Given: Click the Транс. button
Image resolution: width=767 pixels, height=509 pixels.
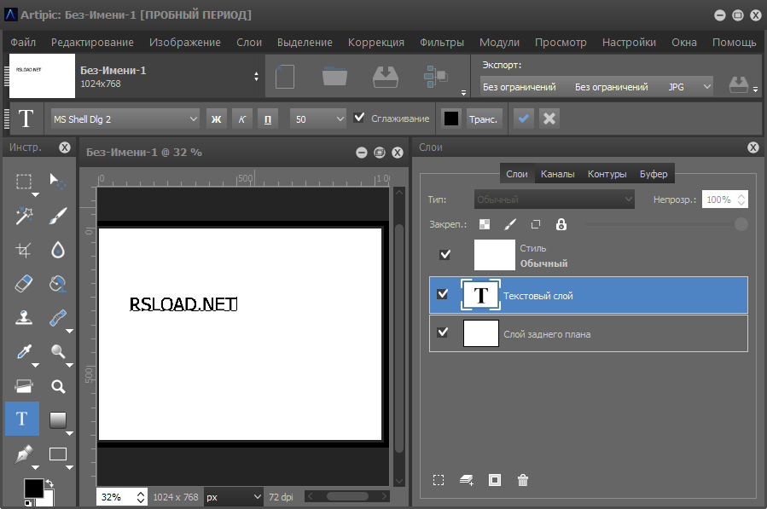Looking at the screenshot, I should (483, 119).
